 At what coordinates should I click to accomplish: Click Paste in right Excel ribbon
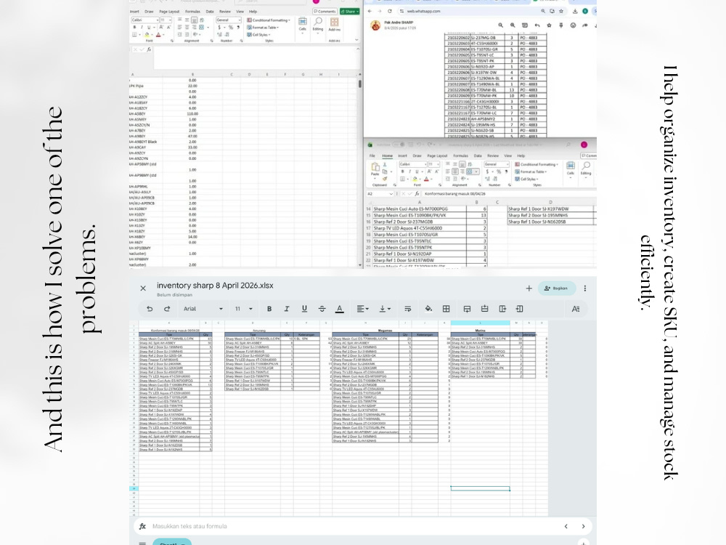point(375,171)
